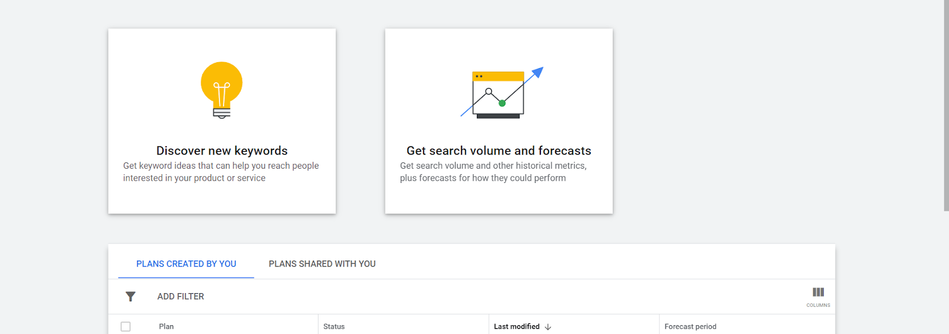Click the forecast chart illustration icon

tap(498, 95)
